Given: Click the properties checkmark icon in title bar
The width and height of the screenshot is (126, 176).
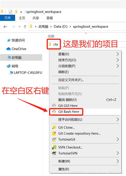Looking at the screenshot, I should coord(11,12).
